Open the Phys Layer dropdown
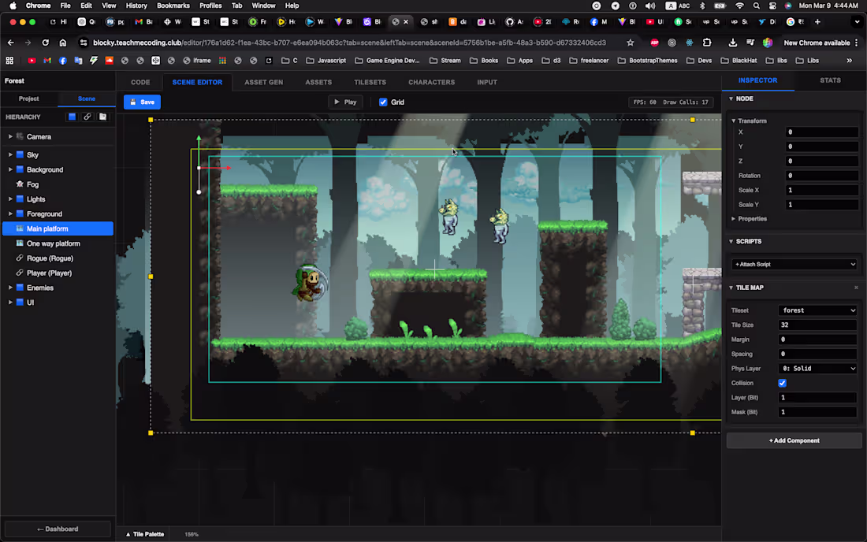 (817, 369)
